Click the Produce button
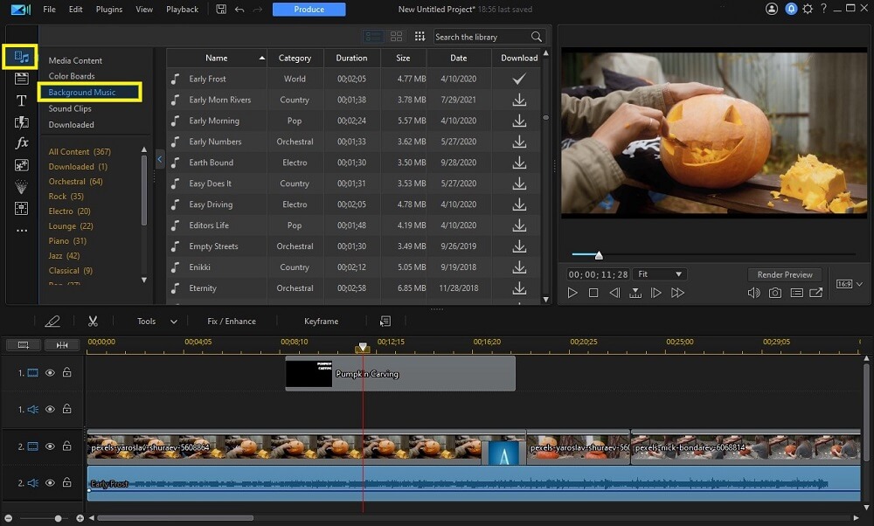 click(x=309, y=10)
